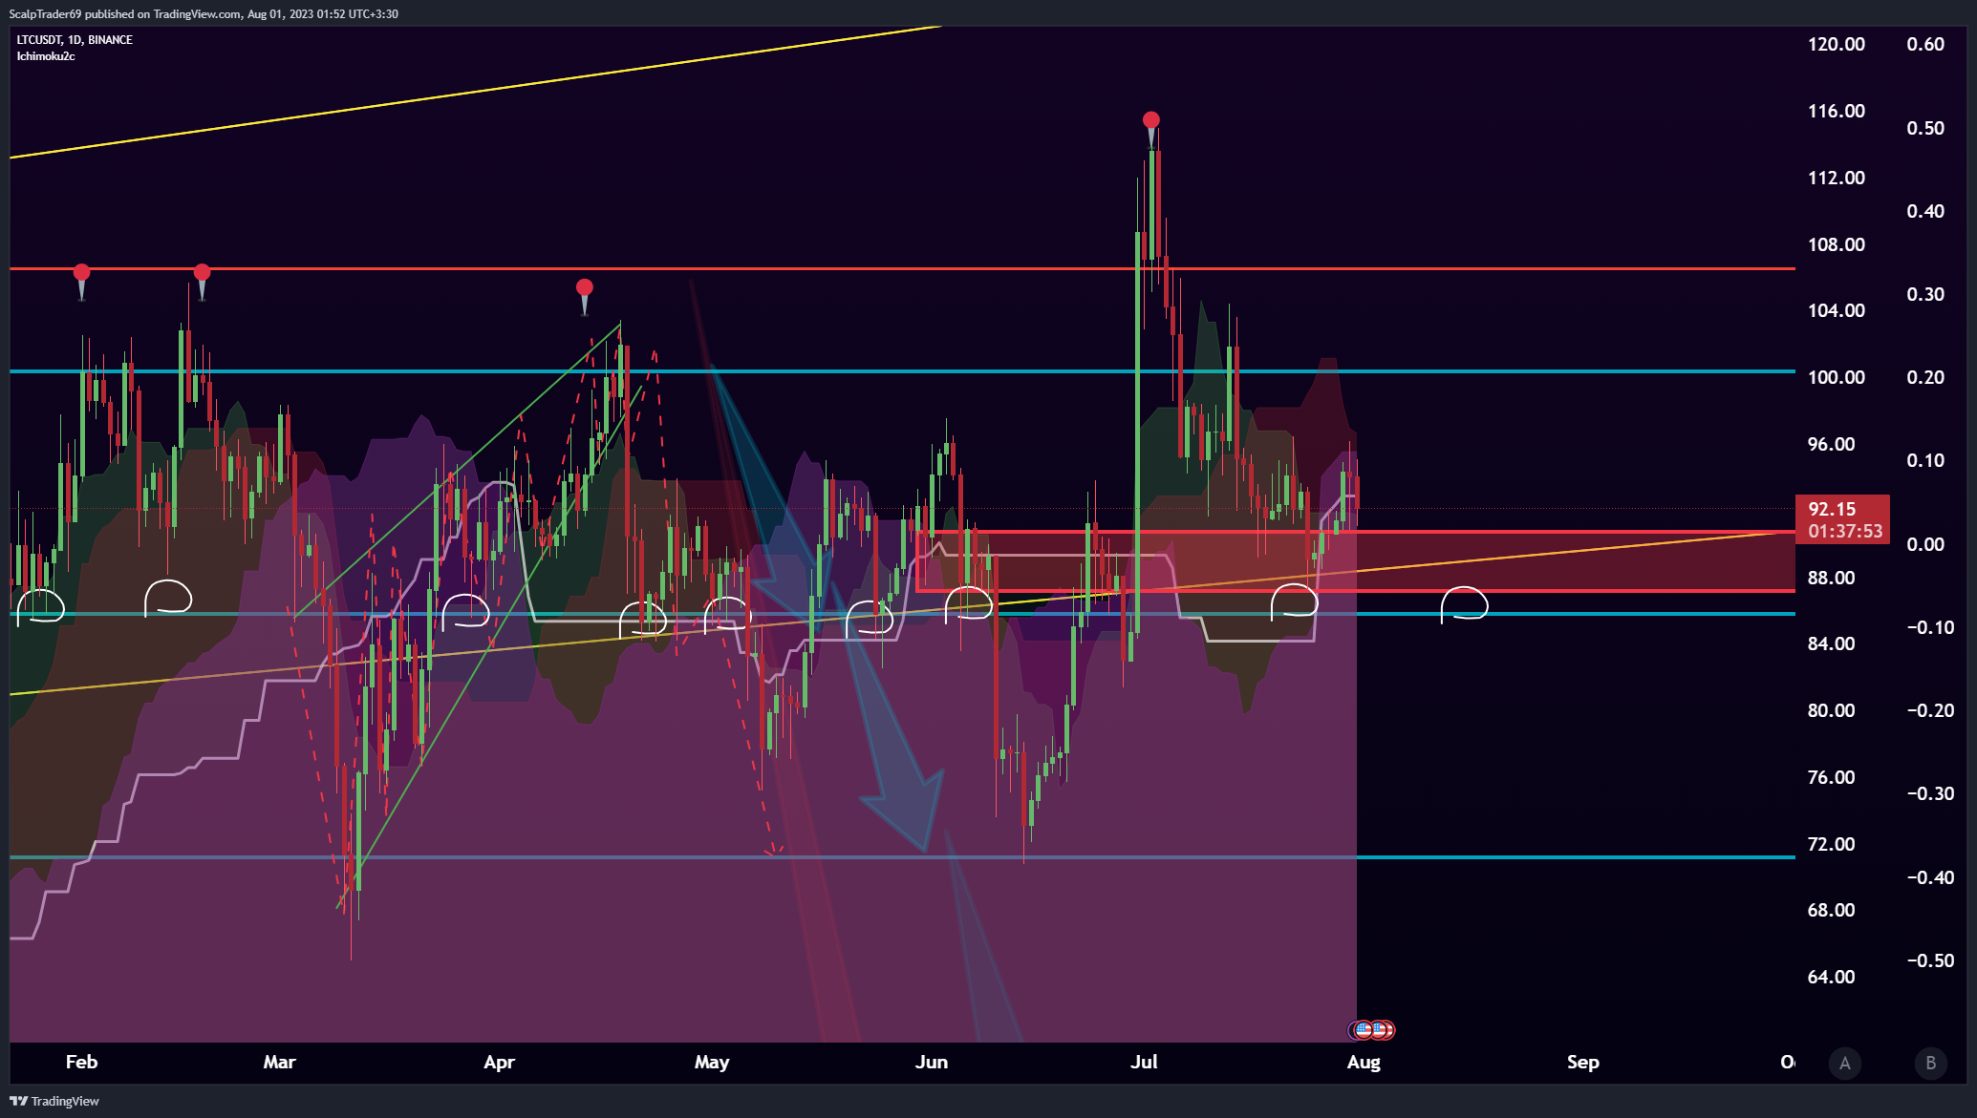Click the 84.00 price scale label
Image resolution: width=1977 pixels, height=1118 pixels.
click(1831, 643)
